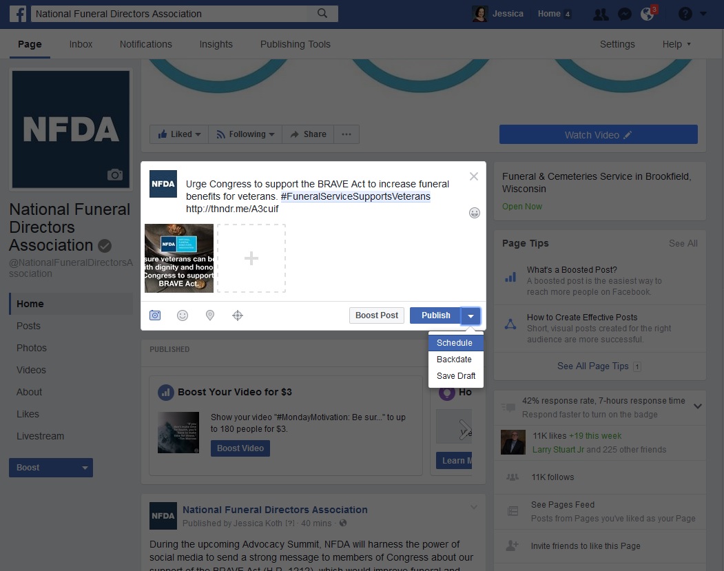Screen dimensions: 724x571
Task: Click the Facebook logo icon
Action: 18,14
